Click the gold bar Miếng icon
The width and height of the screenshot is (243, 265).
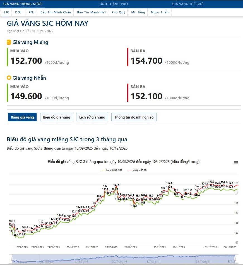pyautogui.click(x=9, y=42)
